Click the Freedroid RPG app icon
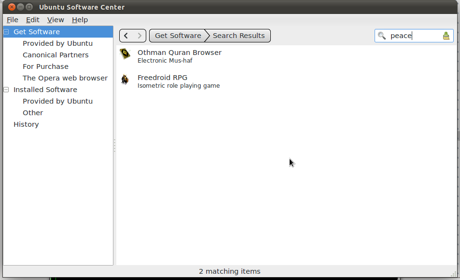 coord(125,80)
